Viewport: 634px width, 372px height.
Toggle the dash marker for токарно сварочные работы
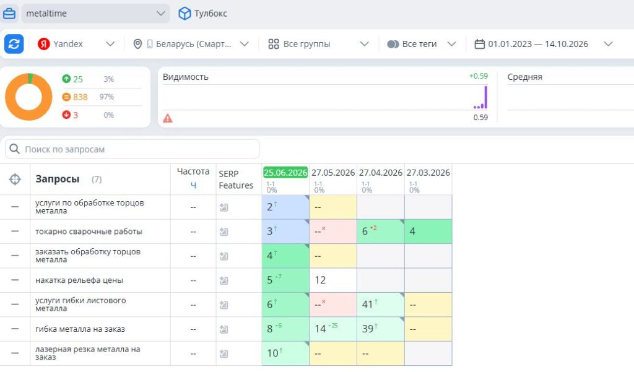tap(15, 231)
